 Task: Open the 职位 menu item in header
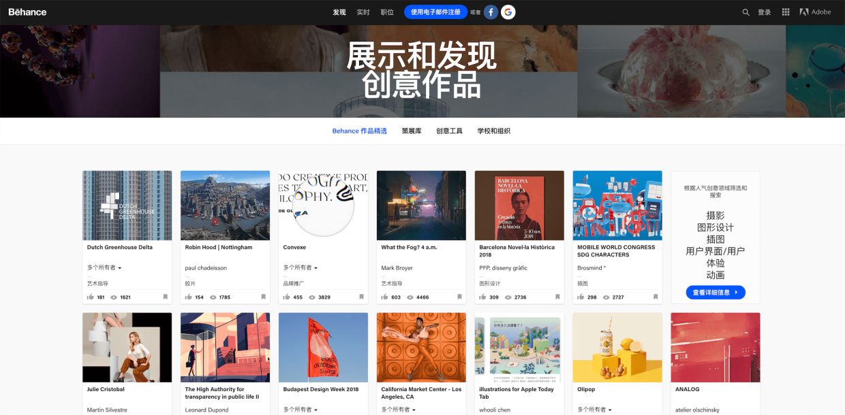pos(387,12)
